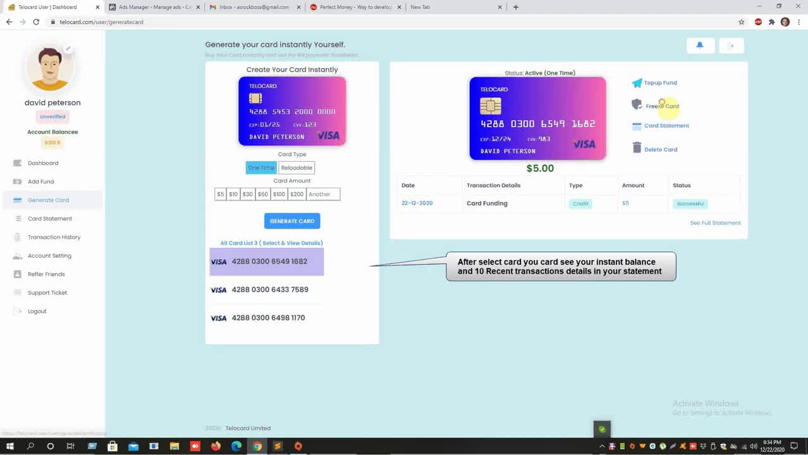
Task: Select card 4288 0300 6433 7589 in list
Action: click(267, 289)
